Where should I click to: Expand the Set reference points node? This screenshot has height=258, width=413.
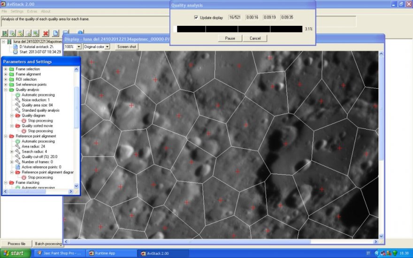coord(6,84)
